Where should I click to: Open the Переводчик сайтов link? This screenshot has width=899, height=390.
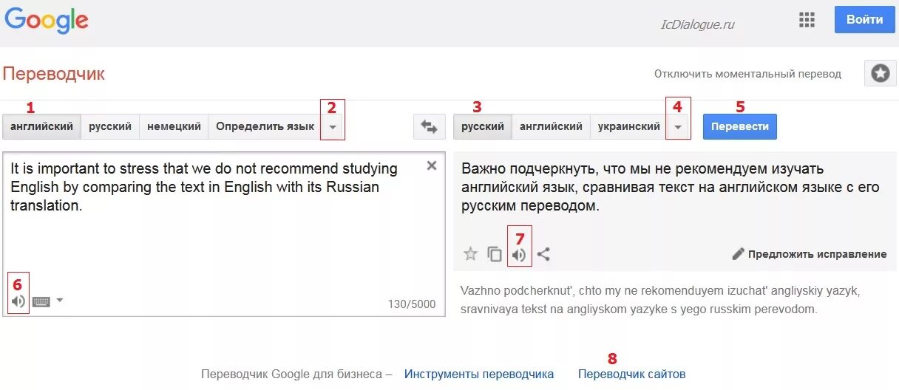tap(632, 374)
